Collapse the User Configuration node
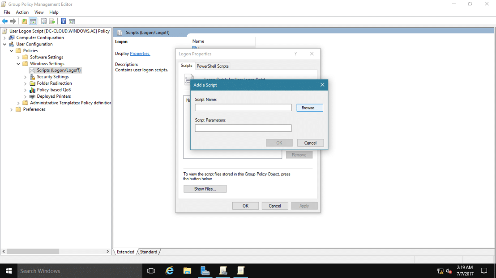496x278 pixels. tap(5, 45)
